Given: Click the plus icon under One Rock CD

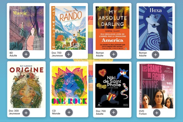Looking at the screenshot, I should pos(69,113).
